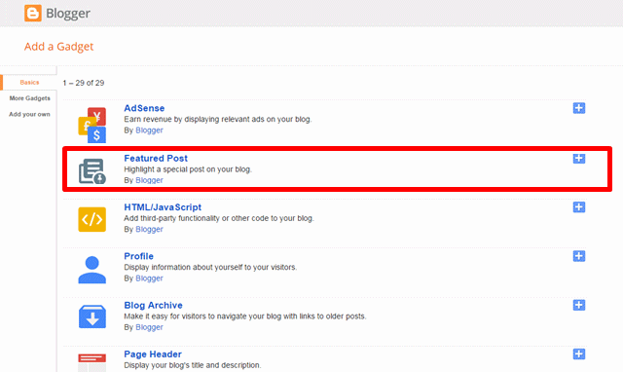Open the HTML/JavaScript title link
This screenshot has width=623, height=372.
pos(163,207)
